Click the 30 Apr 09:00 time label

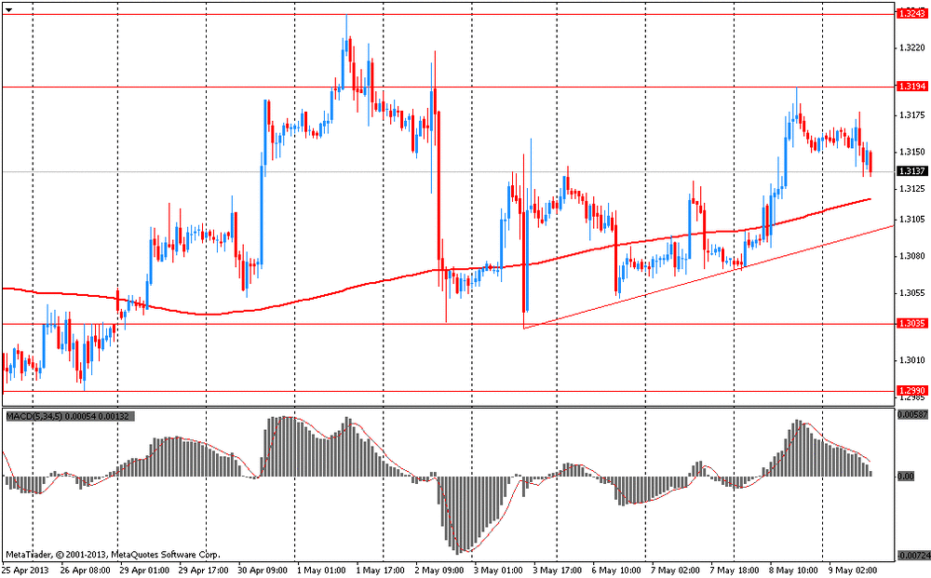pos(263,571)
